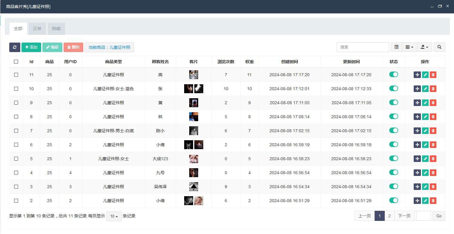Switch to the 隐藏 tab
The height and width of the screenshot is (234, 454).
pyautogui.click(x=56, y=29)
